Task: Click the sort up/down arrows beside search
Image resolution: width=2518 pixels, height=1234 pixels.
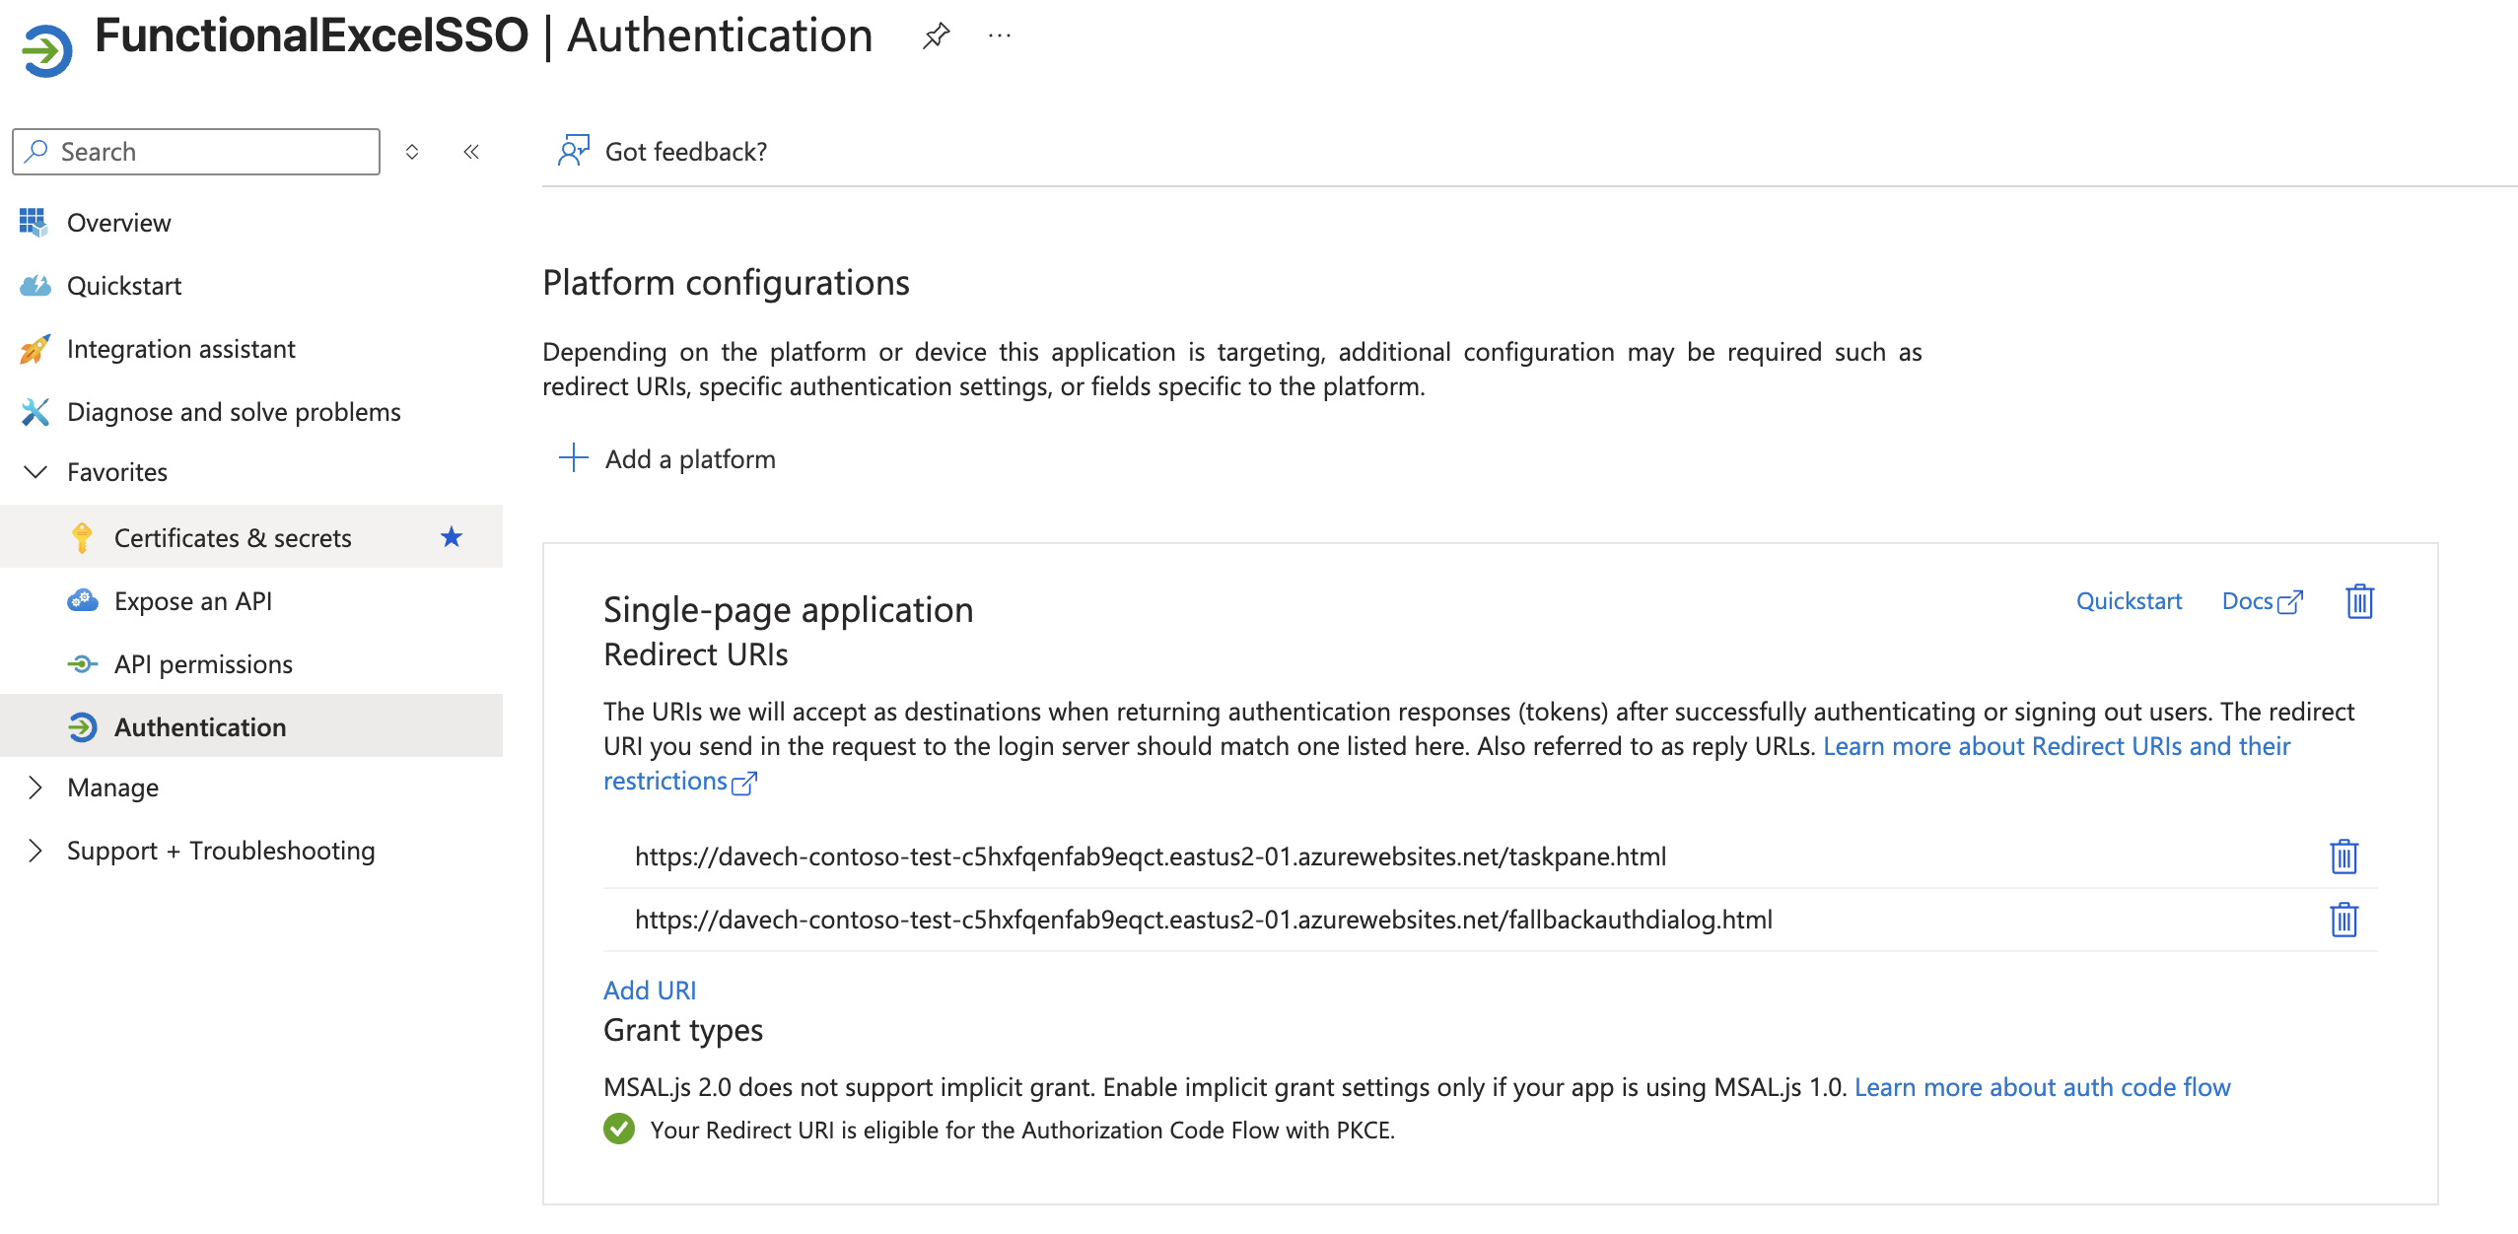Action: point(412,152)
